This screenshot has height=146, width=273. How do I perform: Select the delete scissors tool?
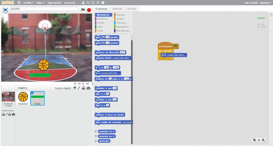pos(88,3)
